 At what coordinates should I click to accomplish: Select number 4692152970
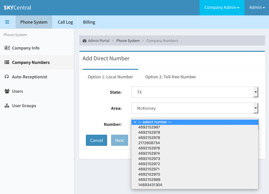coord(195,174)
